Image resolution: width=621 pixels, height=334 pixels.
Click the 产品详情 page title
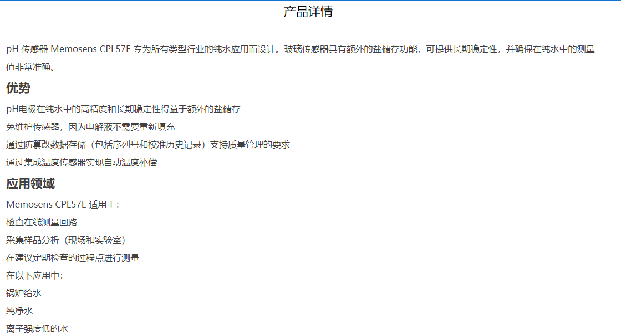click(x=308, y=12)
